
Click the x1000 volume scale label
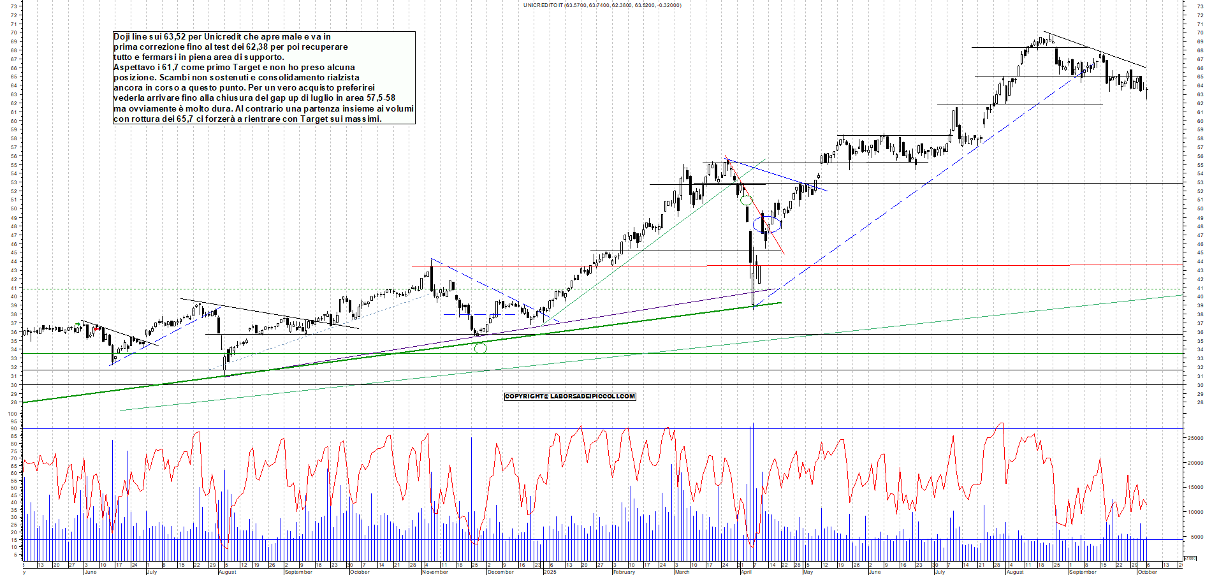click(x=1190, y=558)
